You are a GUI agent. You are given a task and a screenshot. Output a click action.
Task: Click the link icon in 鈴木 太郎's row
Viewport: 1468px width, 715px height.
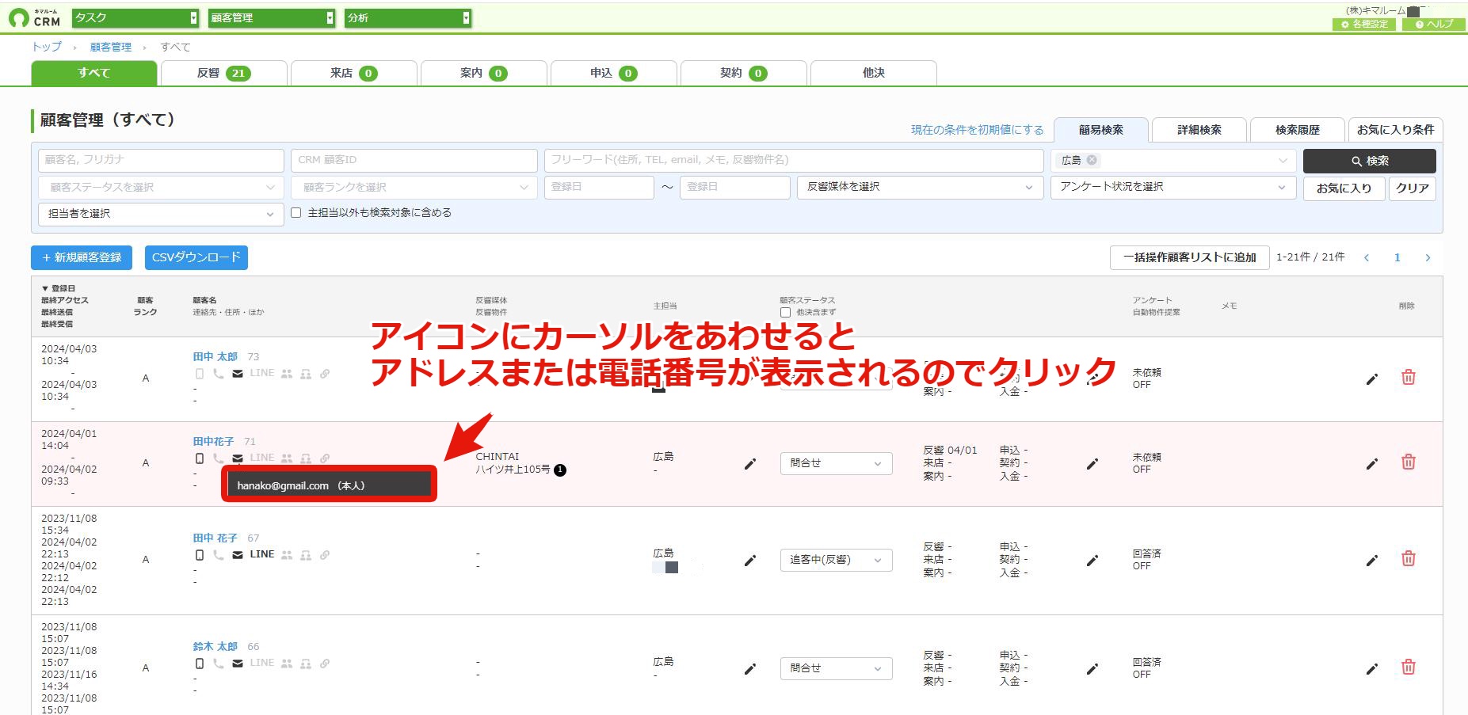[325, 664]
